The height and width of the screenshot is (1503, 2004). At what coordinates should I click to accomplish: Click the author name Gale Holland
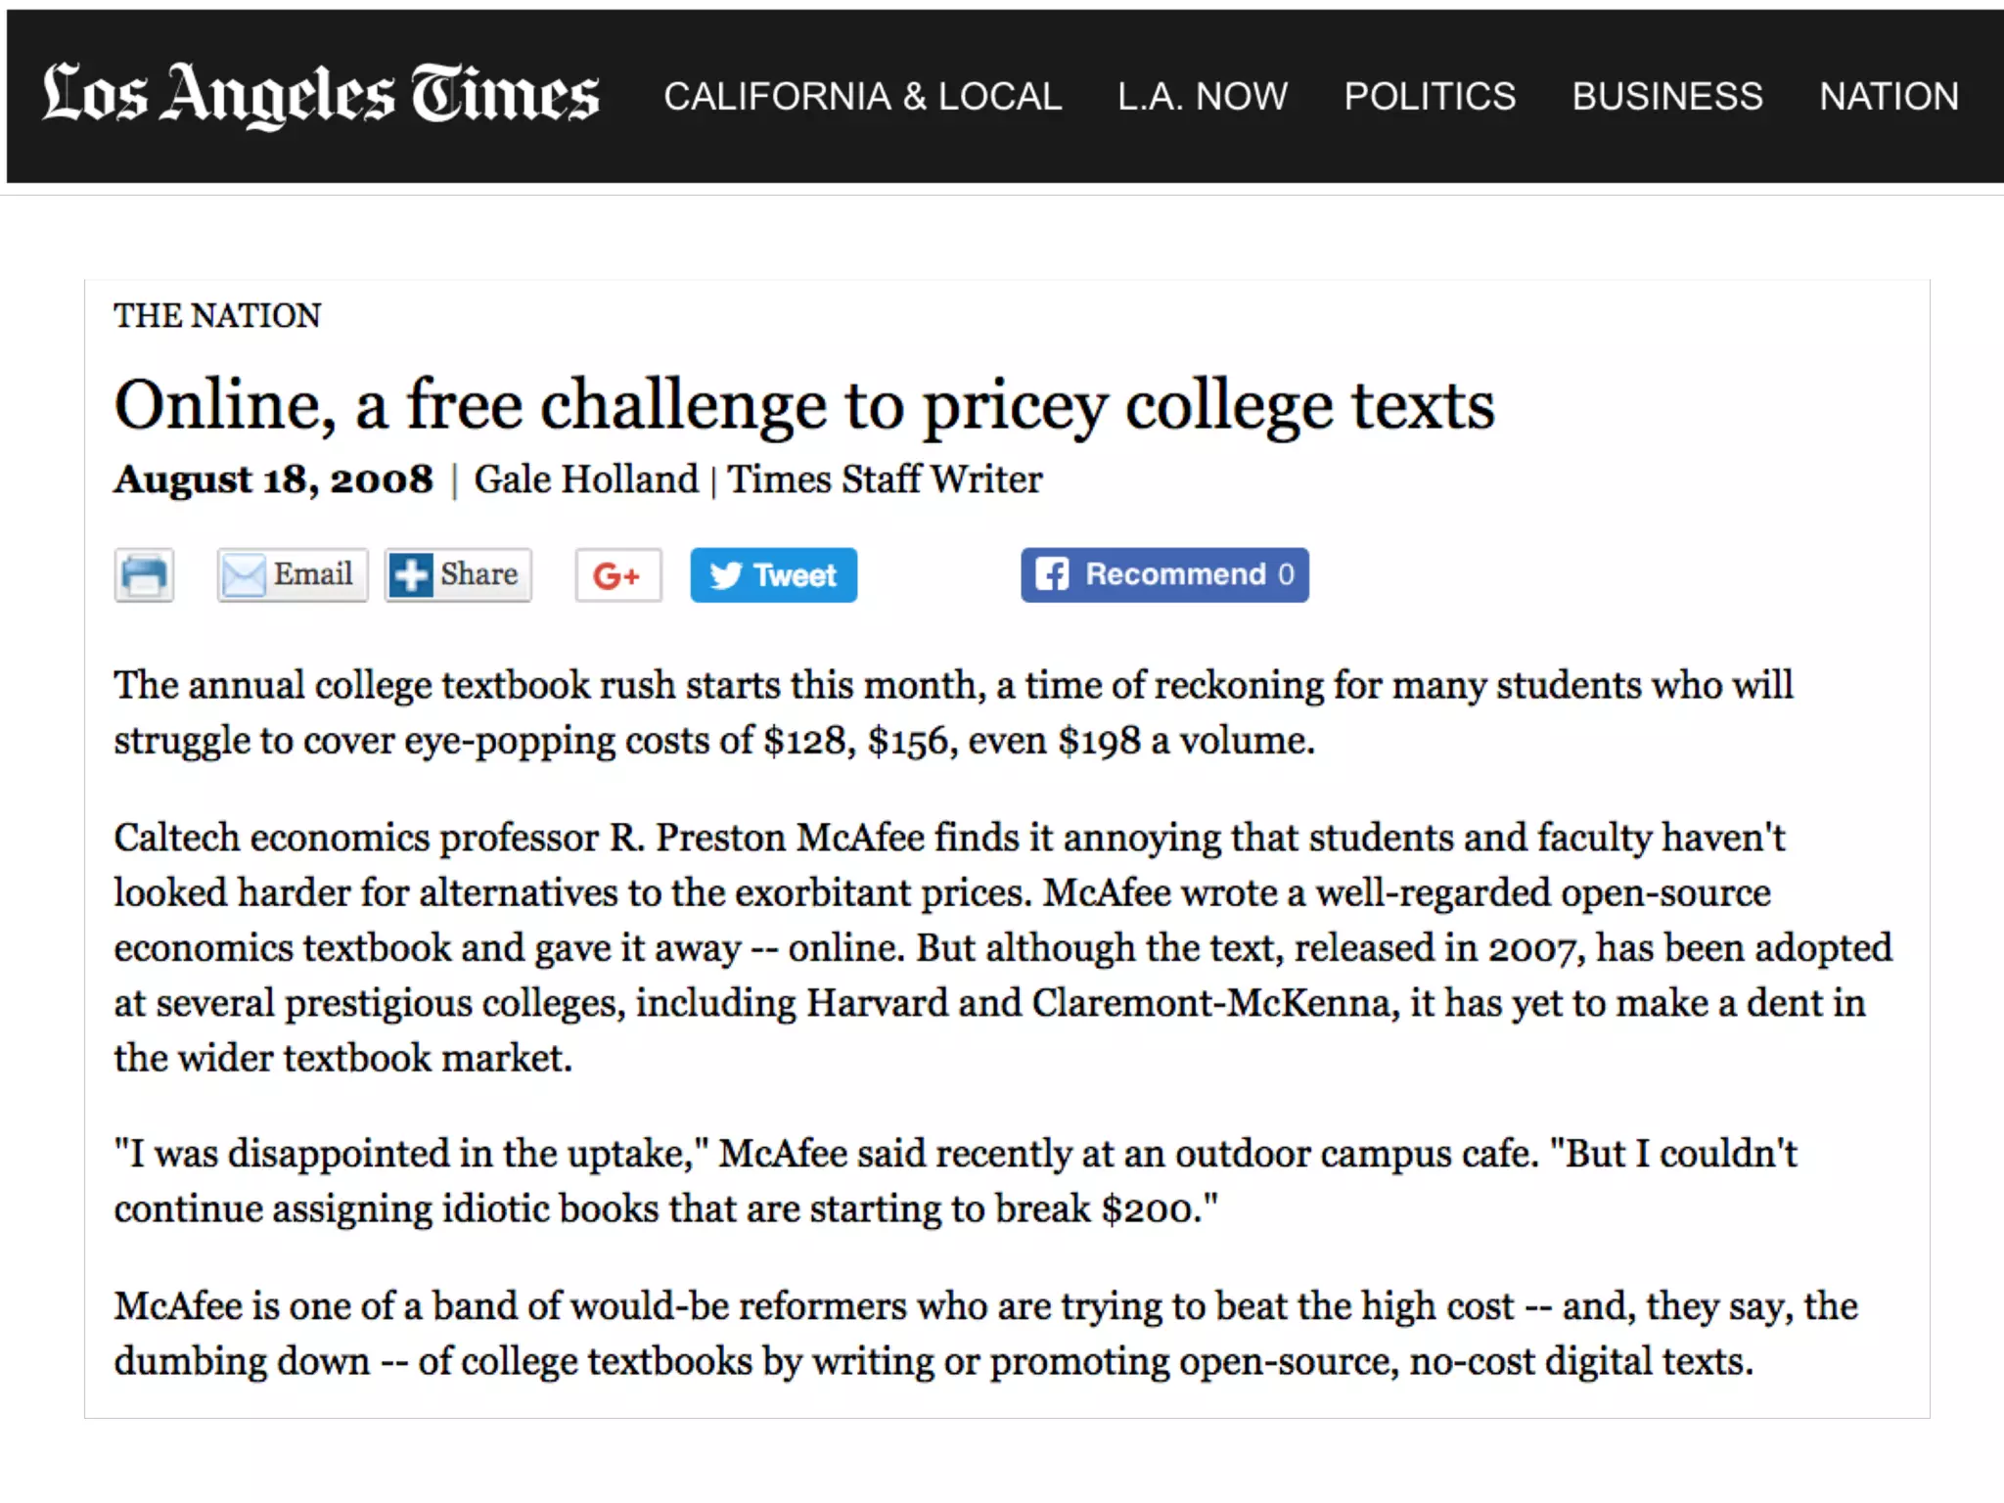586,479
